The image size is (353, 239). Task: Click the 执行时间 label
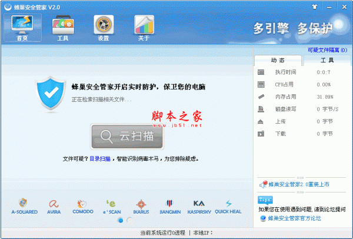click(286, 72)
